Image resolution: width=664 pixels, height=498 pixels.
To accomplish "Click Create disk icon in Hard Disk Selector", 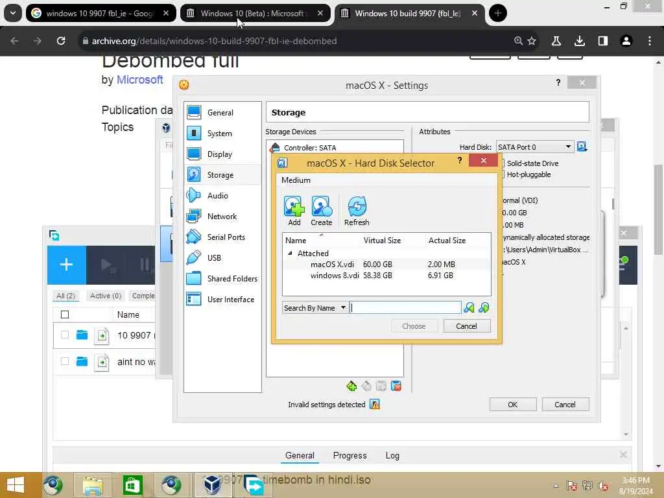I will pos(322,211).
